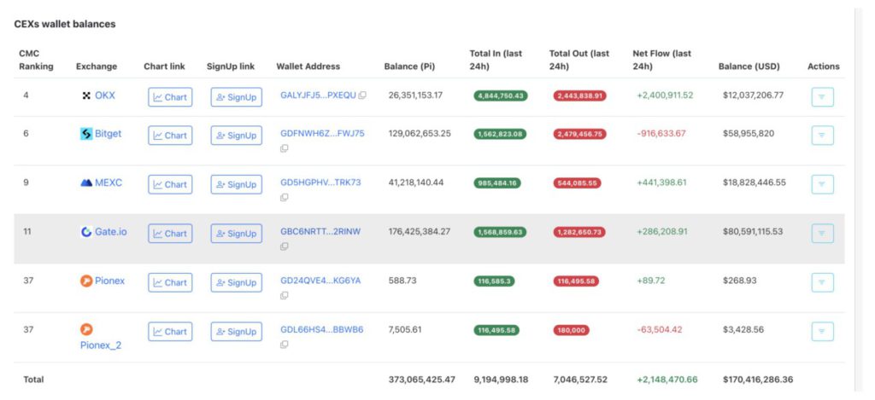The image size is (875, 400).
Task: Open the OKX Chart button
Action: (170, 97)
